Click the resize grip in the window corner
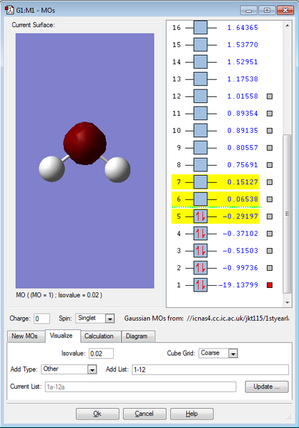The image size is (299, 428). [288, 417]
